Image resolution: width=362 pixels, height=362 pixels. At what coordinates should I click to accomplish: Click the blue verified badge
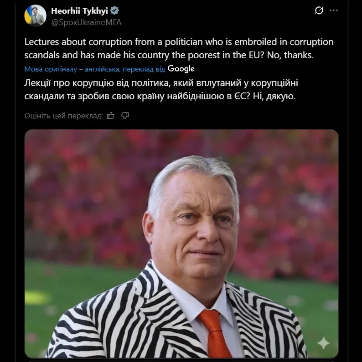pyautogui.click(x=116, y=11)
